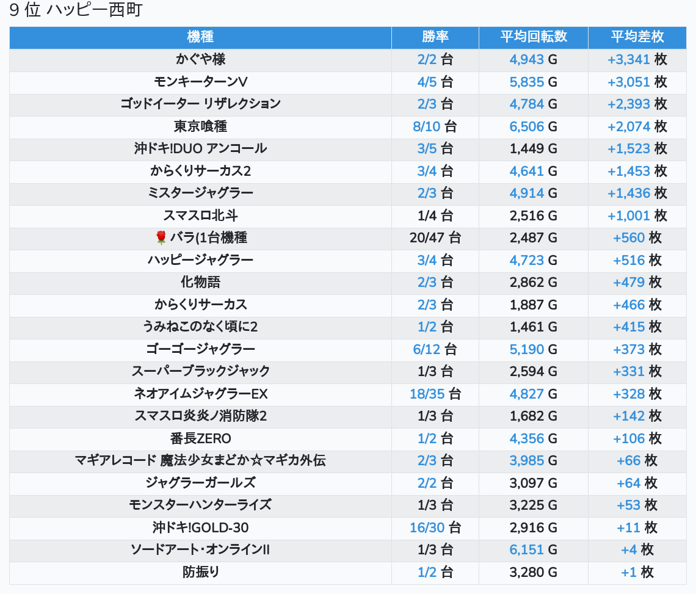Click the 6,506 average spins value
Screen dimensions: 696x594
[526, 126]
